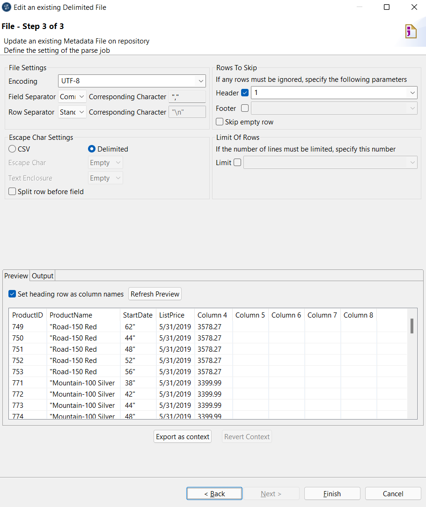Image resolution: width=426 pixels, height=507 pixels.
Task: Toggle the Header rows checkbox
Action: tap(245, 93)
